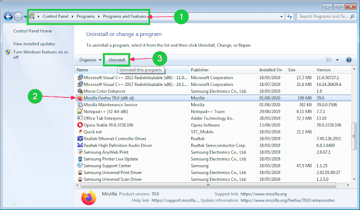
Task: Click the Opera Stable program icon
Action: coord(80,125)
